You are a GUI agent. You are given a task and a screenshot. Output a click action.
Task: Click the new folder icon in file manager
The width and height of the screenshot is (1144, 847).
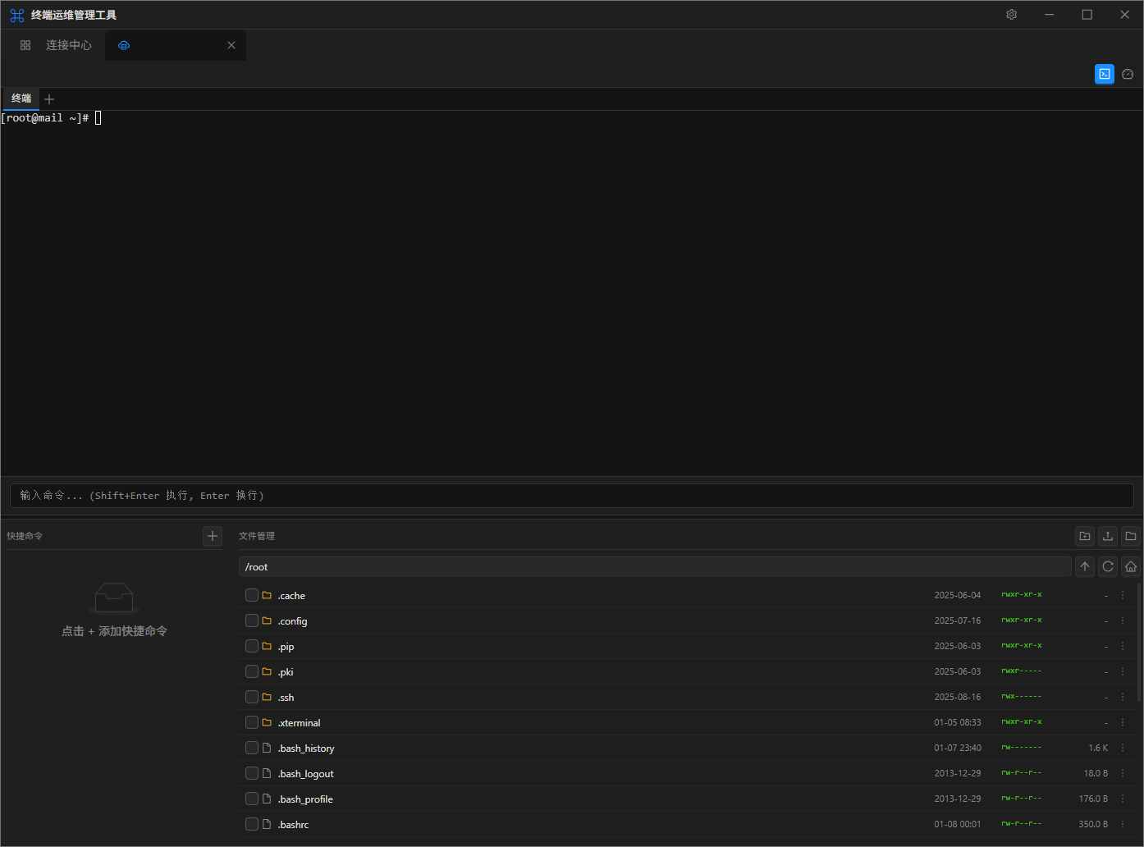point(1085,536)
